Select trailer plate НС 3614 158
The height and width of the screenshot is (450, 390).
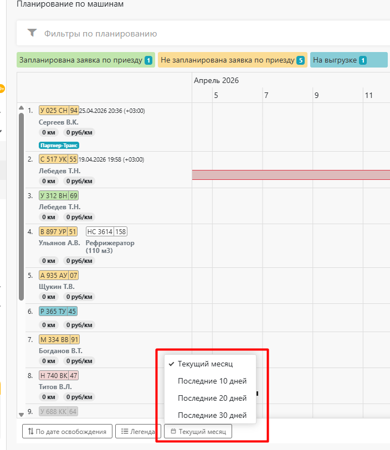[x=106, y=231]
